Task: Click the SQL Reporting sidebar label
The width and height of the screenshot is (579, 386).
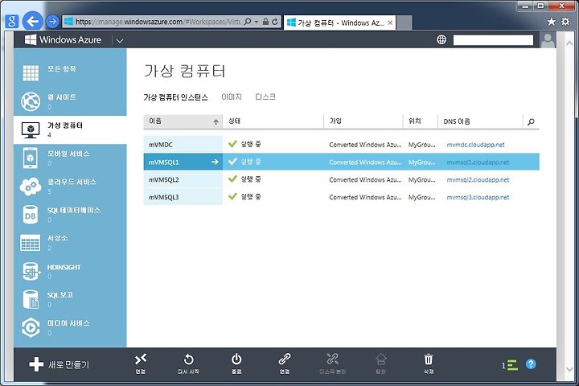Action: pos(60,295)
